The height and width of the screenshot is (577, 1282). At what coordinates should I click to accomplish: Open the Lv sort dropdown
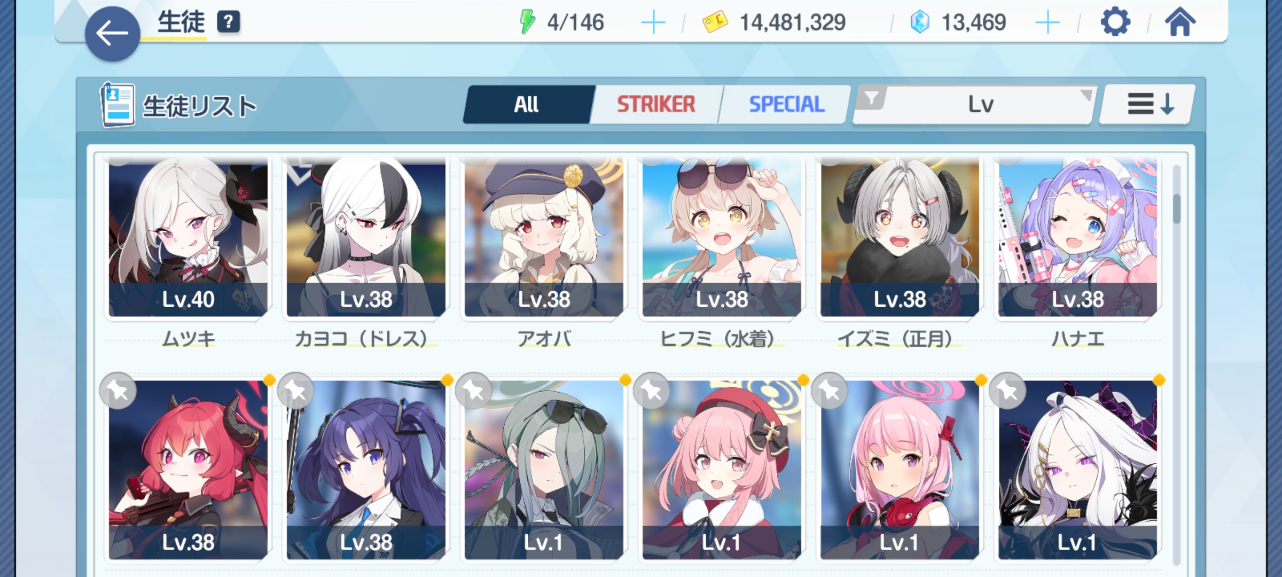point(981,104)
